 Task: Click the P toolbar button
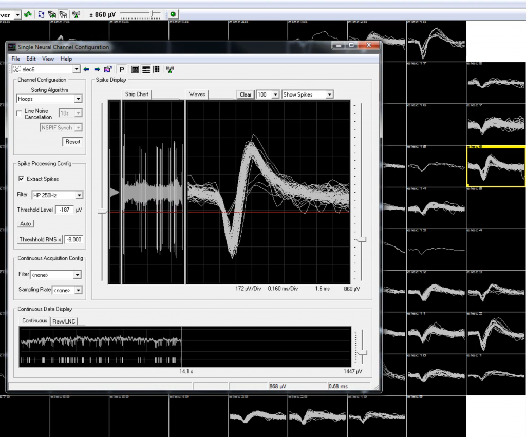point(122,69)
